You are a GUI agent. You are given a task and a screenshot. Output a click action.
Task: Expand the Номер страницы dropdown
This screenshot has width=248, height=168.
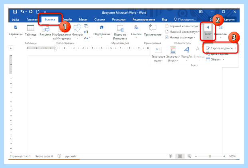(194, 38)
